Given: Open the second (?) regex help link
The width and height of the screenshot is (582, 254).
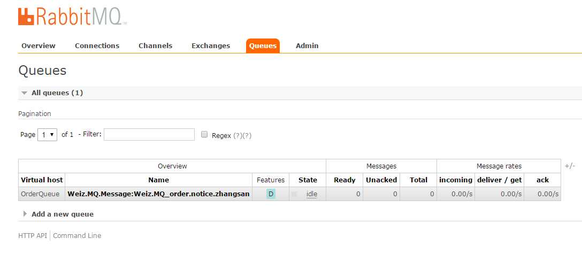Looking at the screenshot, I should pyautogui.click(x=247, y=135).
